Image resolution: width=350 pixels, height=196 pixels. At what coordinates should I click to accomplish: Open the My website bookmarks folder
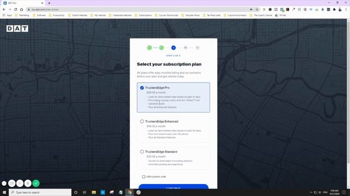pos(98,15)
